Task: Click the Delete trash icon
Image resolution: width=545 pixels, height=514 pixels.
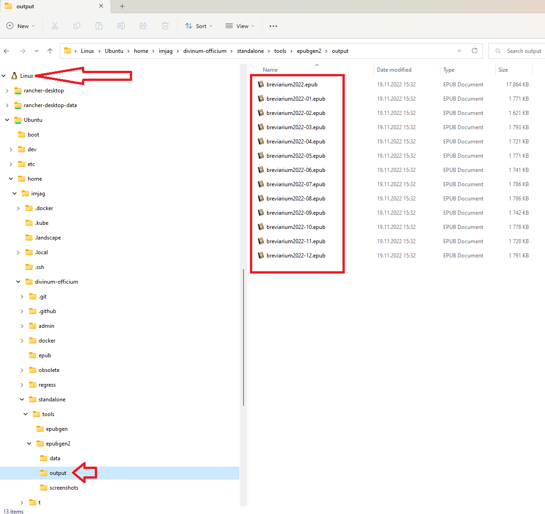Action: click(165, 26)
